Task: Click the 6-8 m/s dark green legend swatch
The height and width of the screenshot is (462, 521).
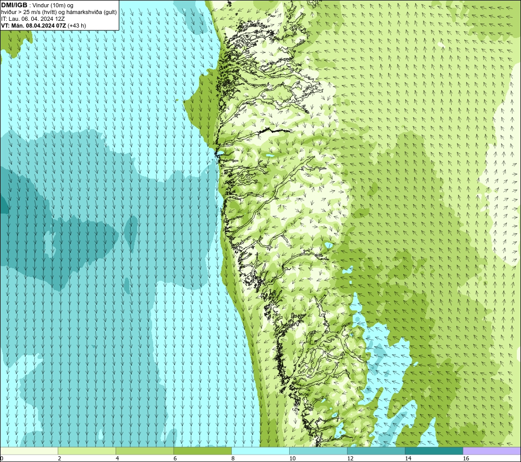Action: (203, 451)
